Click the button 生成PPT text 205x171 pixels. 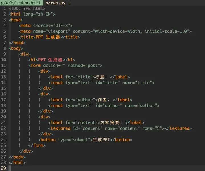(101, 140)
